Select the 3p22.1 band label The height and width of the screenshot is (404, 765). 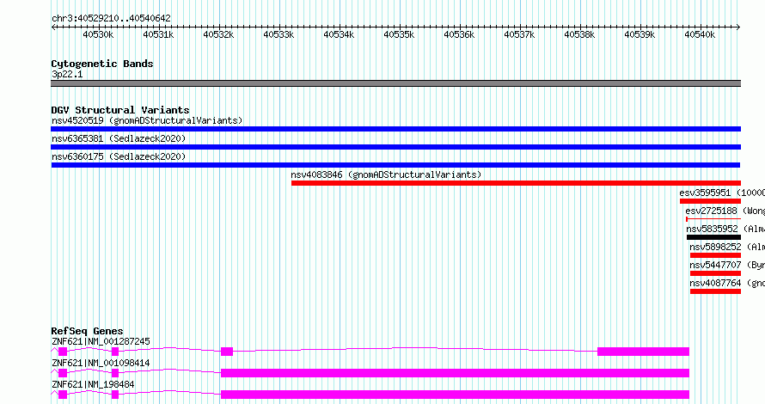tap(67, 75)
